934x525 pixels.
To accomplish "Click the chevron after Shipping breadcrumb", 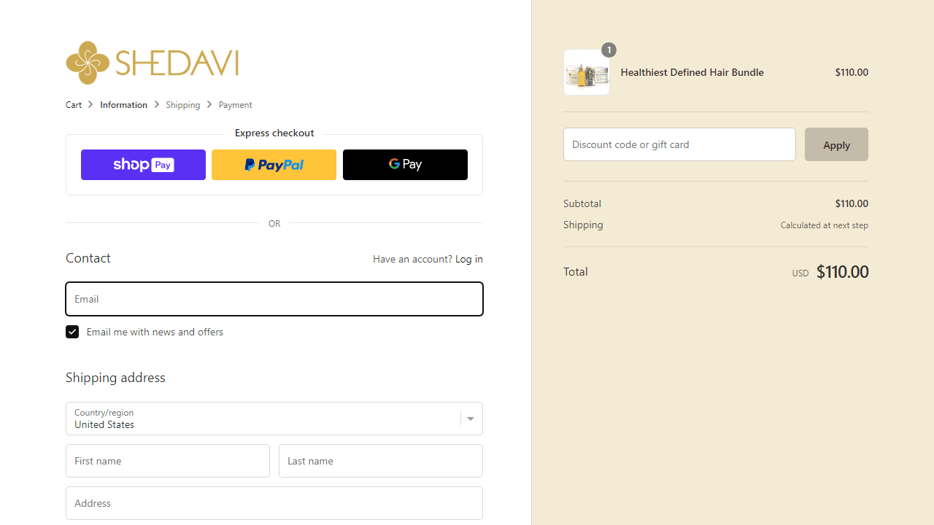I will [x=209, y=105].
